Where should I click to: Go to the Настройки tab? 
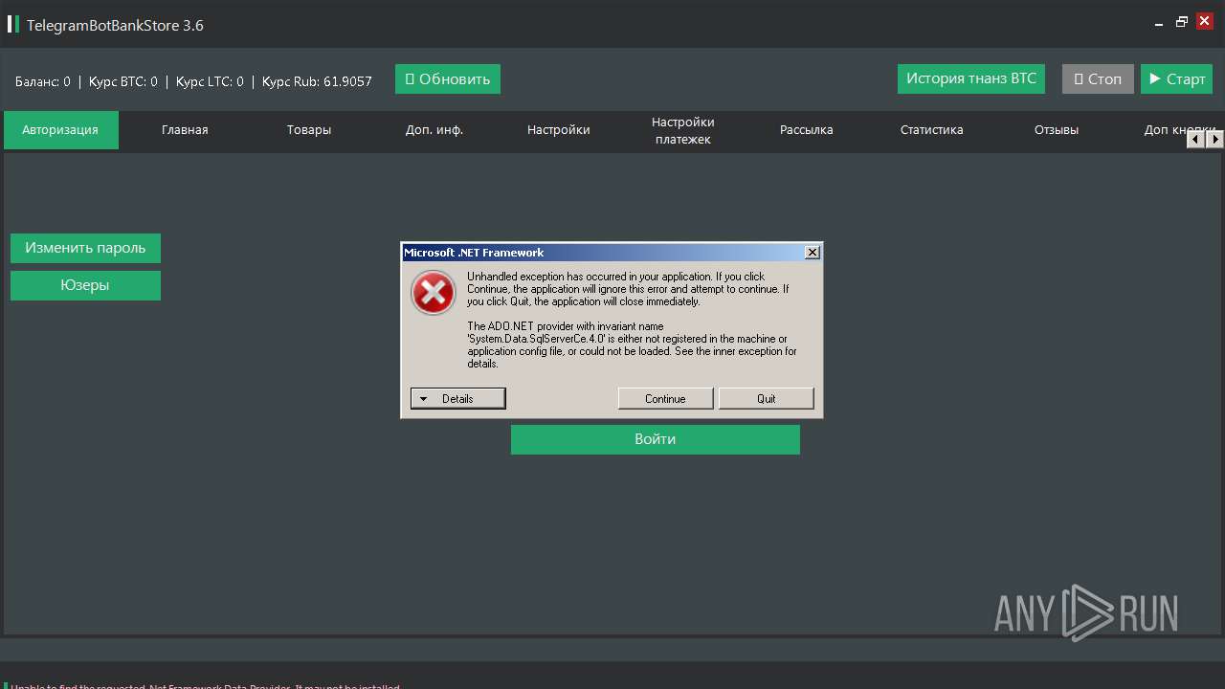coord(559,130)
